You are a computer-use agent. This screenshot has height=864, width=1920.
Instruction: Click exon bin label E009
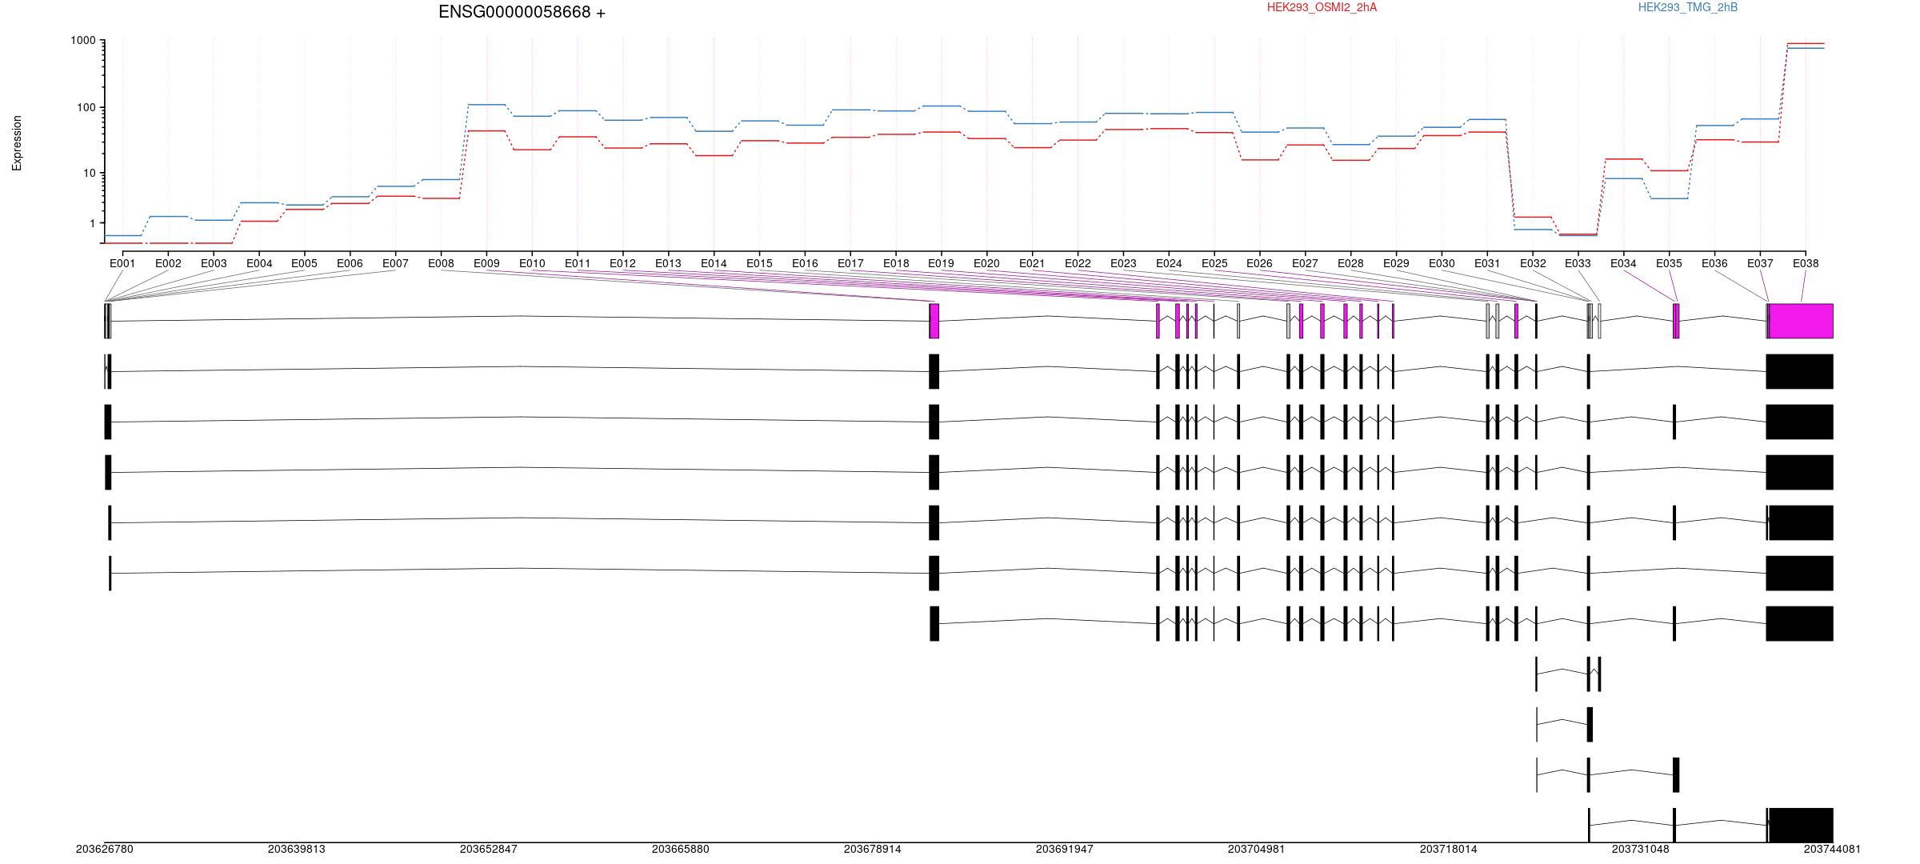pyautogui.click(x=486, y=263)
